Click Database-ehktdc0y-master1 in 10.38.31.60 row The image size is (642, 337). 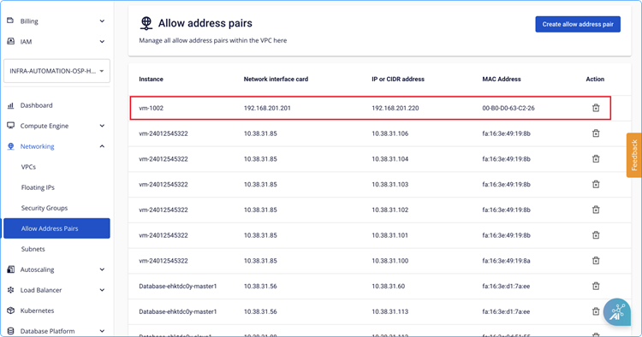178,286
